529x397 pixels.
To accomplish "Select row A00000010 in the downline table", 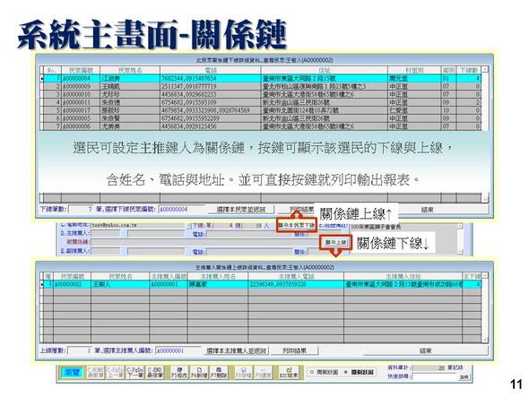I will point(262,94).
